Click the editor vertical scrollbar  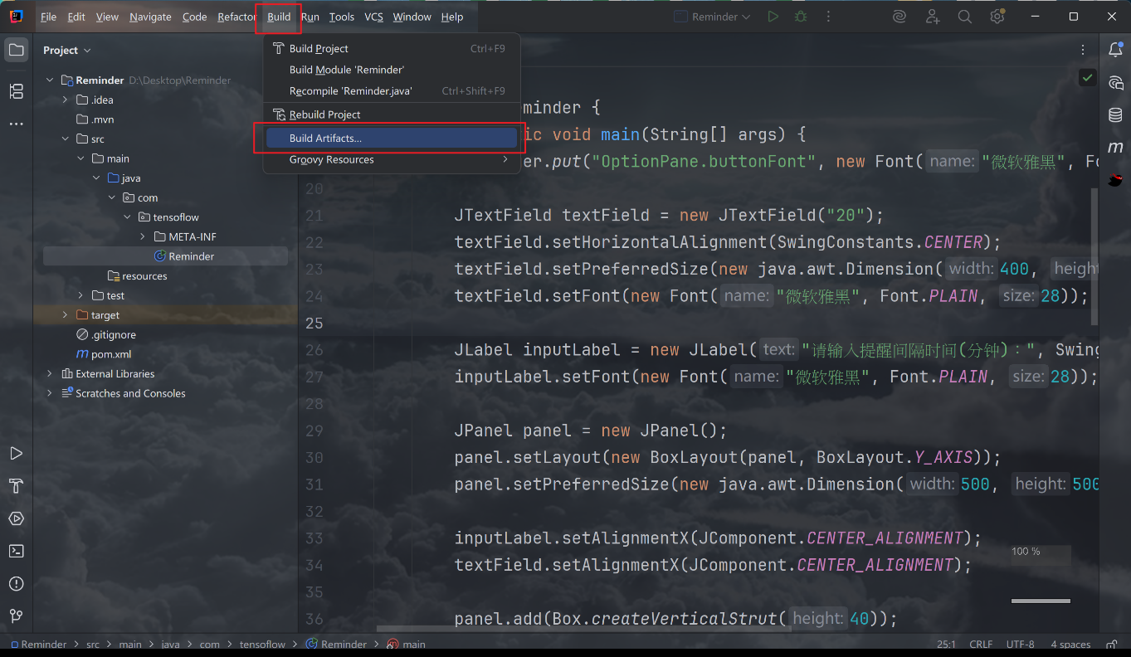pos(1094,257)
